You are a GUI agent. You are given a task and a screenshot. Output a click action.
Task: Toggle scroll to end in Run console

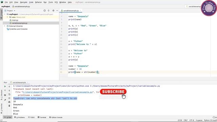pos(9,98)
